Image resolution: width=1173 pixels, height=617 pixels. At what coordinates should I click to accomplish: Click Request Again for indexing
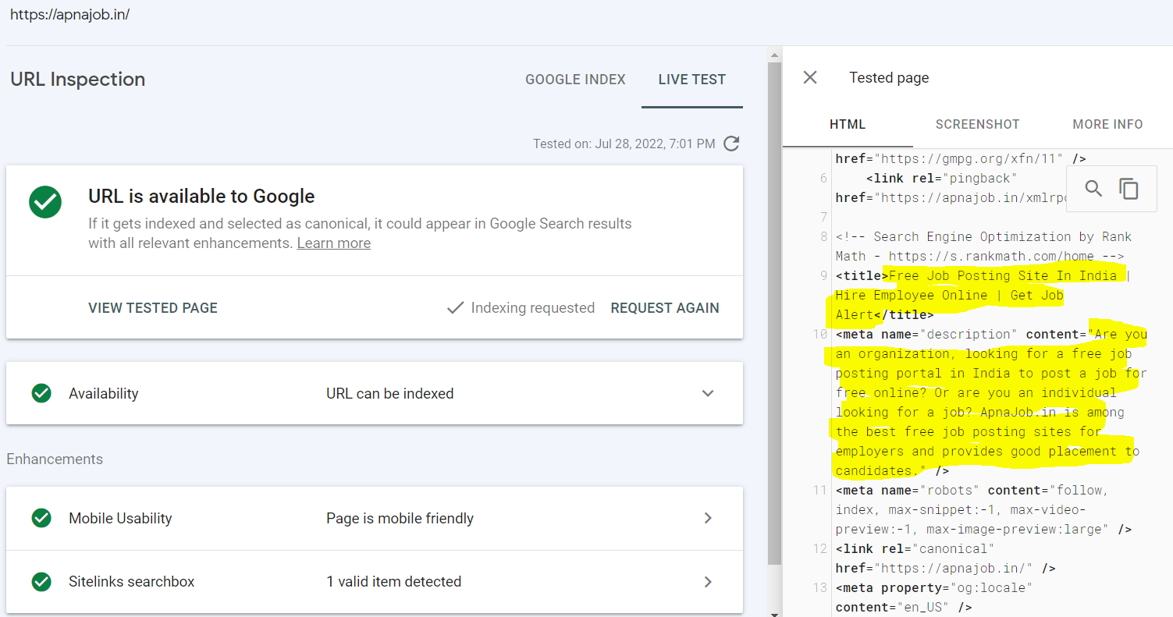[x=665, y=308]
